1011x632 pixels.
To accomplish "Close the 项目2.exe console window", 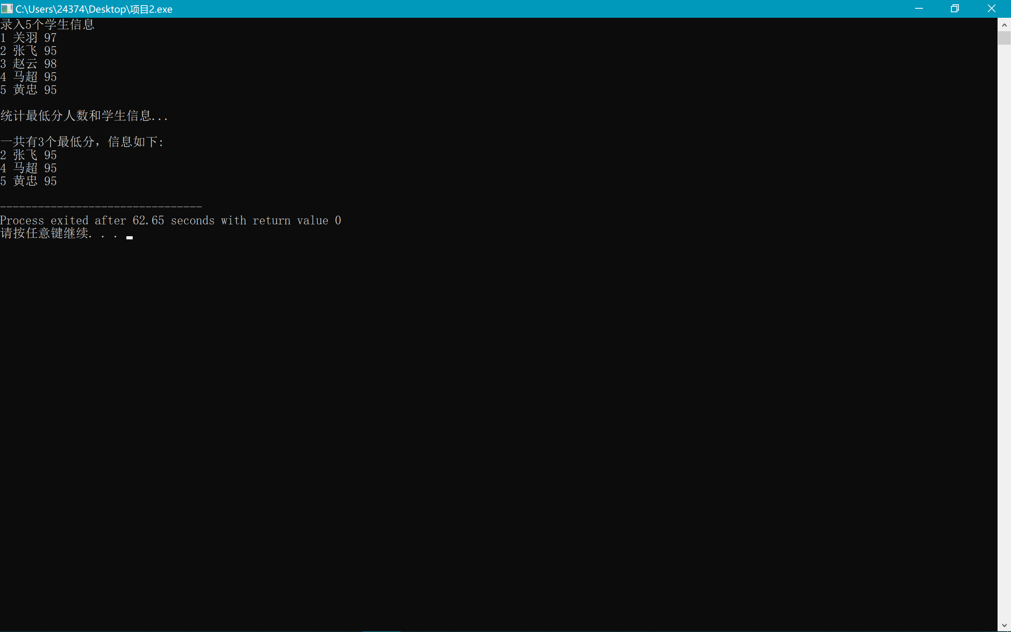I will click(991, 8).
